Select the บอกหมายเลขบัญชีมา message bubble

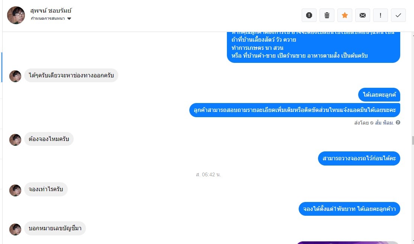pyautogui.click(x=55, y=228)
